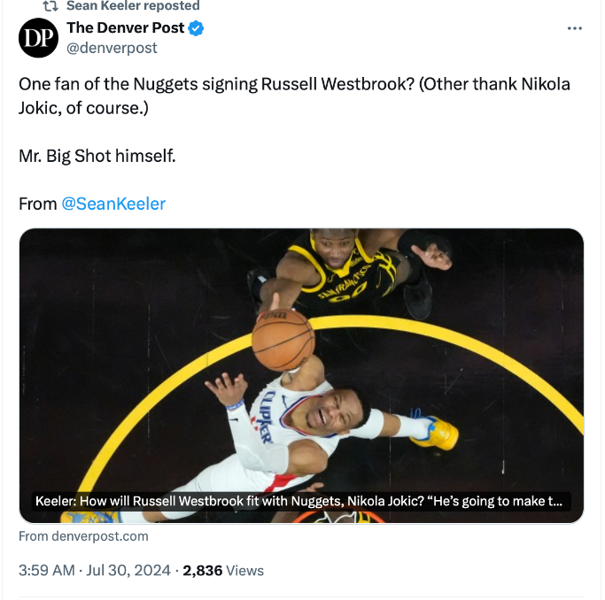
Task: Click the Keeler headline caption on image
Action: click(x=298, y=502)
